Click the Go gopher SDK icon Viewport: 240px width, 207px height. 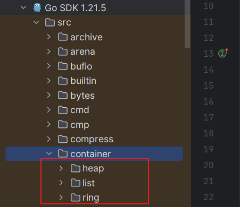coord(37,8)
